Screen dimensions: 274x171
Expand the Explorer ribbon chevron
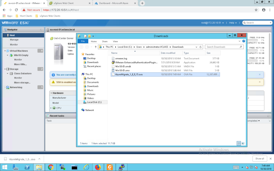point(239,41)
